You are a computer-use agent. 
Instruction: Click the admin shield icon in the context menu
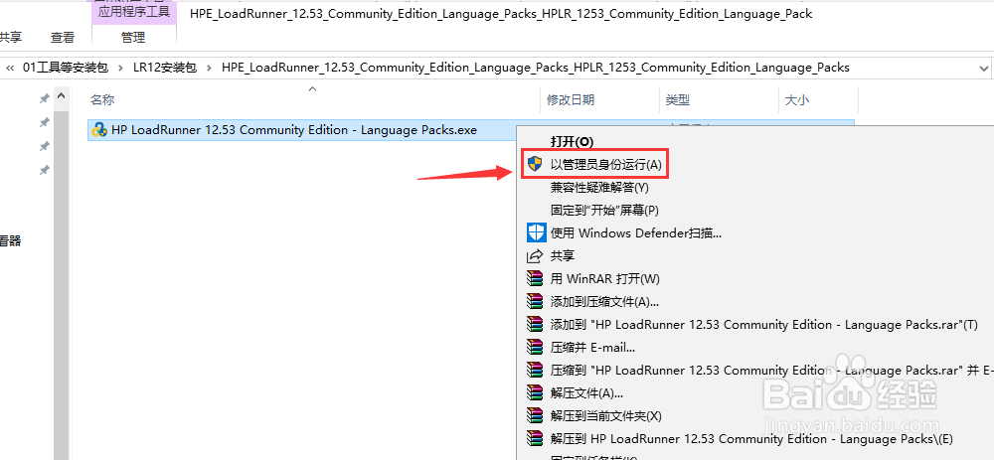pyautogui.click(x=536, y=164)
